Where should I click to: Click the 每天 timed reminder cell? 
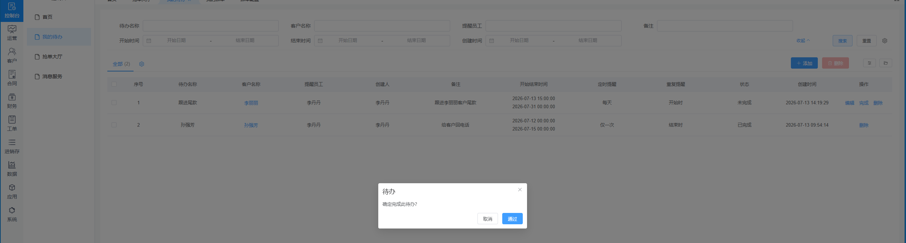pos(607,103)
